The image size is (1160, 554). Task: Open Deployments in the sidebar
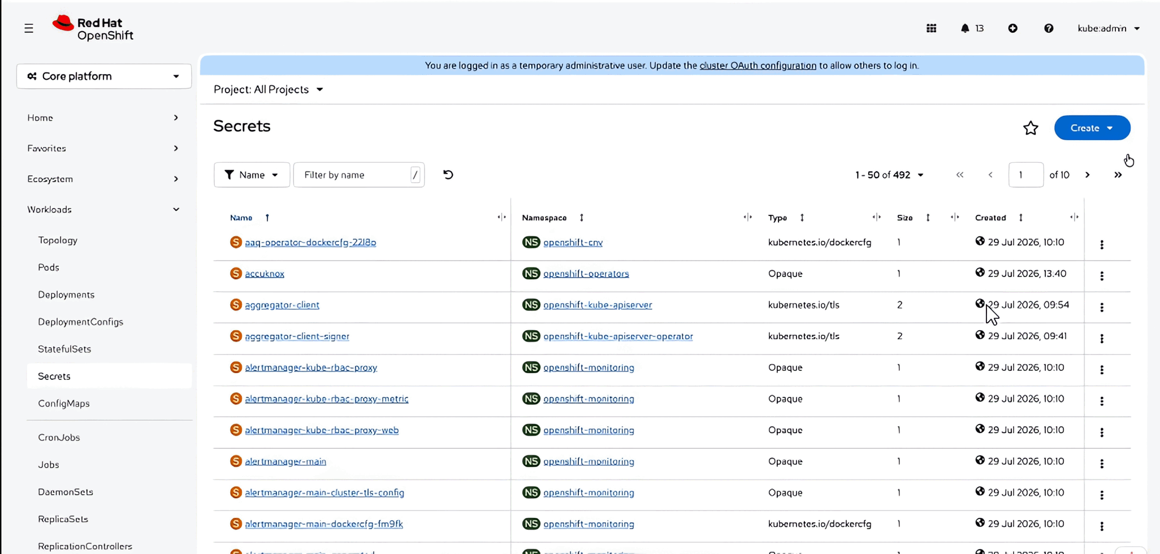66,295
